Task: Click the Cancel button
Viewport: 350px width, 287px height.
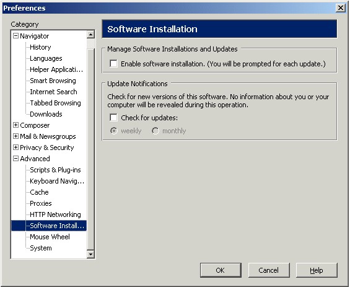Action: coord(269,270)
